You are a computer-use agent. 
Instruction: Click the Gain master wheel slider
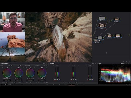(30, 80)
